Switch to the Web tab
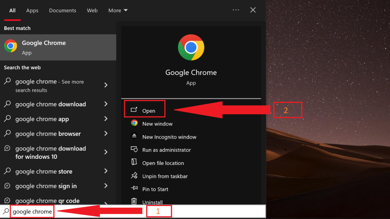Viewport: 390px width, 219px height. pyautogui.click(x=92, y=10)
